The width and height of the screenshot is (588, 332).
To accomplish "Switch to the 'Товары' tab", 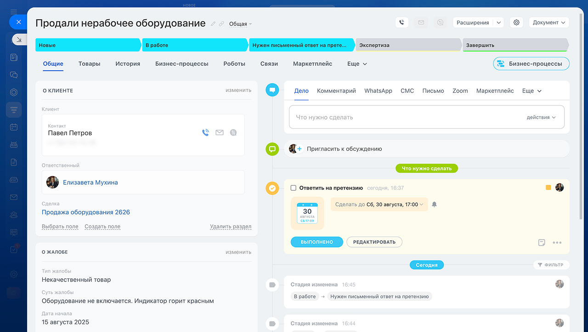I will pos(89,64).
